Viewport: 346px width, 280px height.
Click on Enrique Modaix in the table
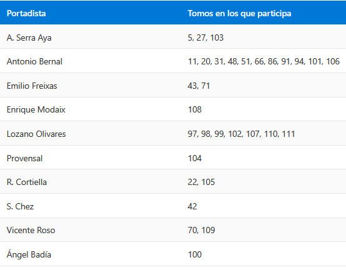pos(36,110)
